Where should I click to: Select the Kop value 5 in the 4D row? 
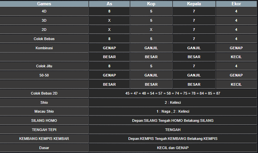click(151, 11)
